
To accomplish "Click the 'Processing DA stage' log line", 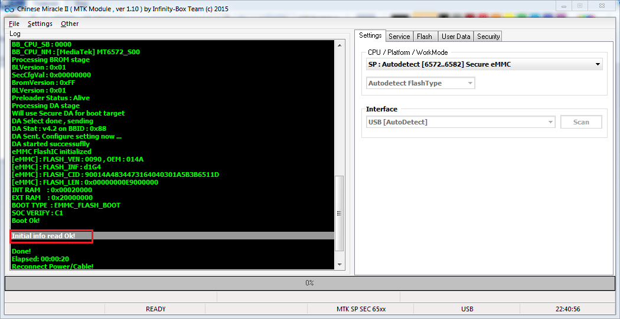I will pyautogui.click(x=45, y=106).
